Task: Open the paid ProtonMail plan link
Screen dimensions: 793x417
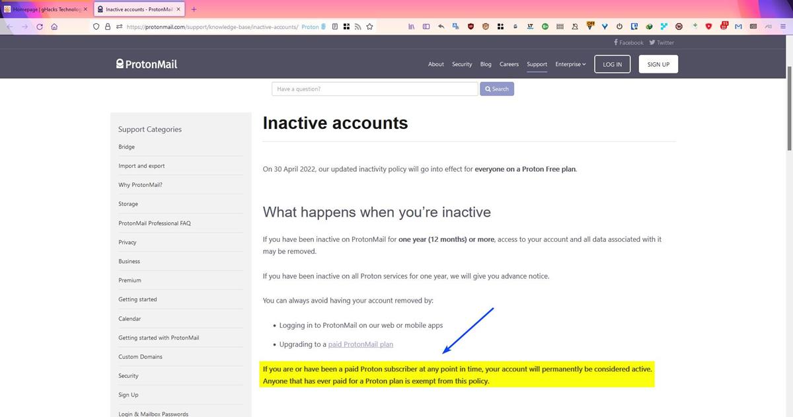Action: click(360, 344)
